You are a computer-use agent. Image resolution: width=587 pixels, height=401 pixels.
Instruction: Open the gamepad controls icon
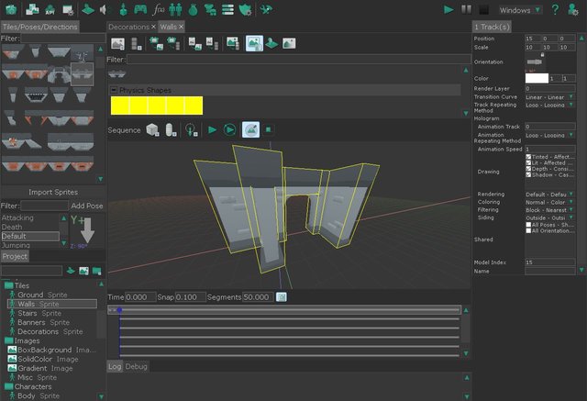140,9
